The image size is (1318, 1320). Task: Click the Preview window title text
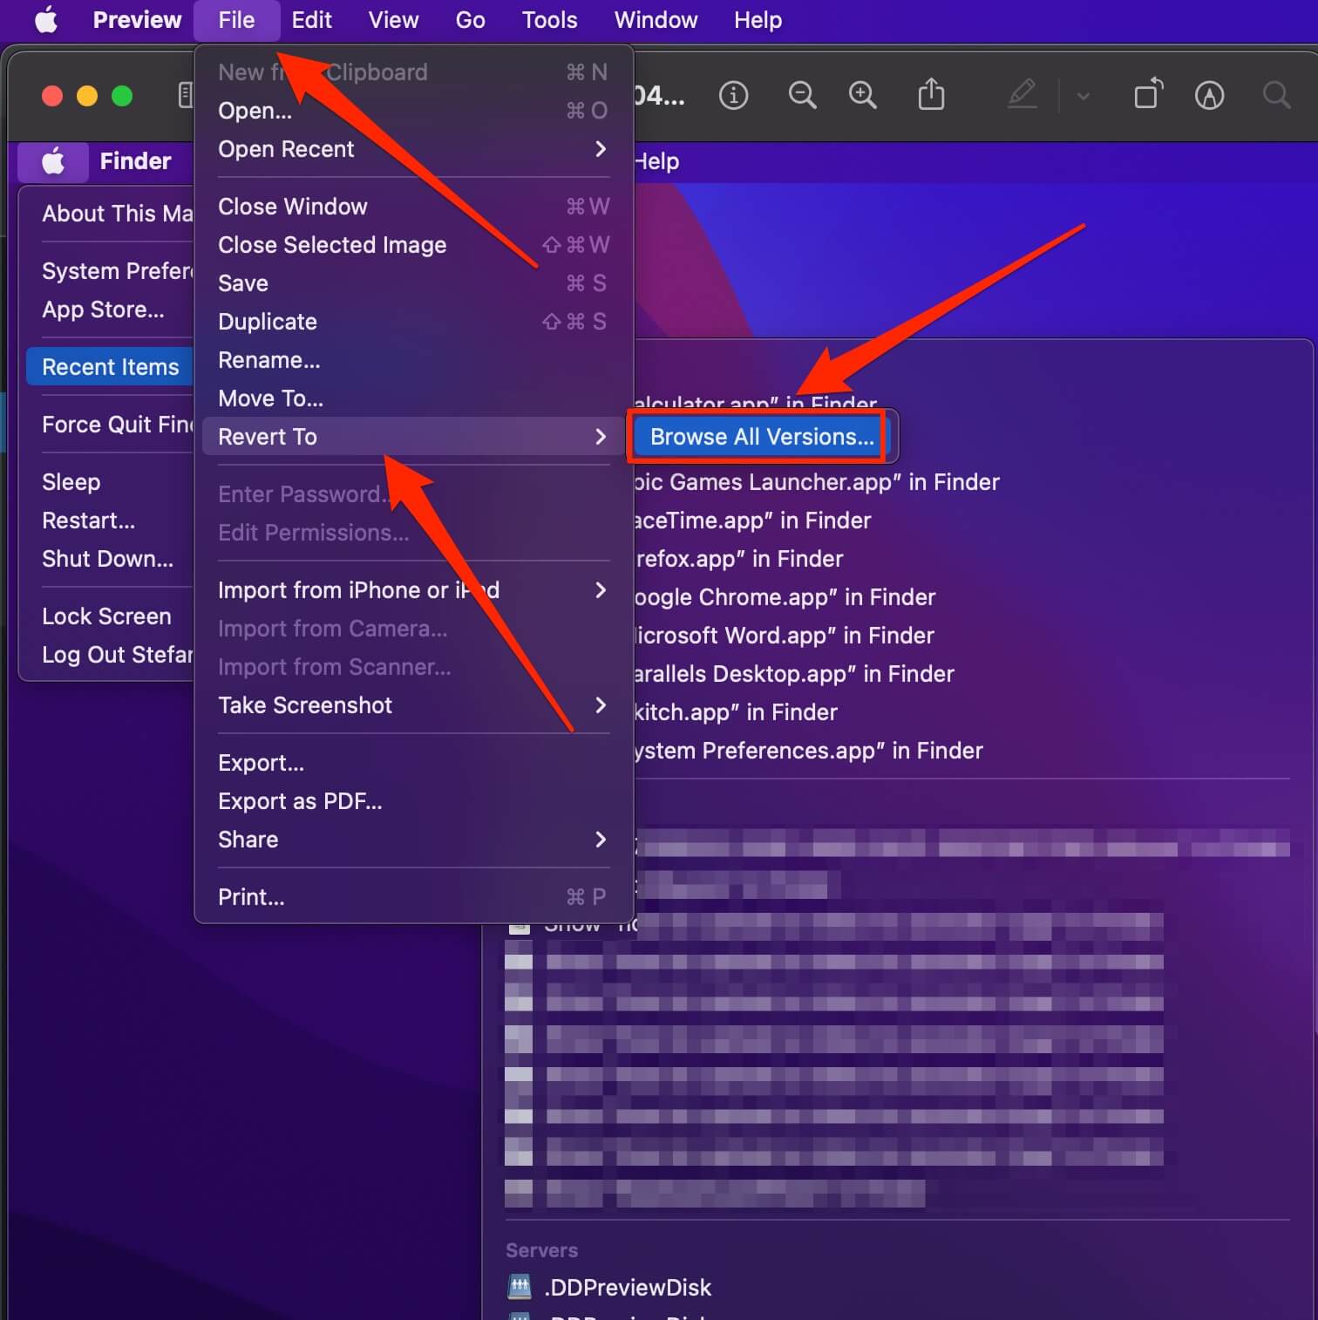[660, 95]
